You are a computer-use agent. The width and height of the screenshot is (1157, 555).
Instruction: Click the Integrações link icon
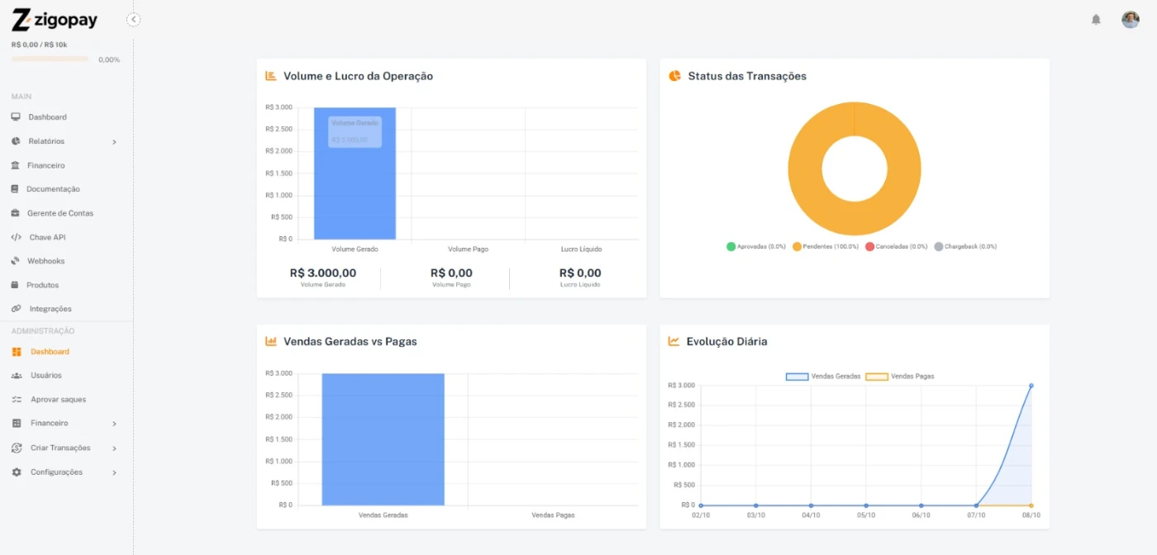(x=16, y=309)
